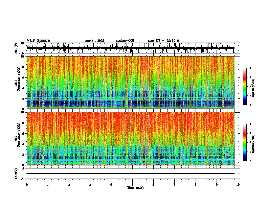Click the ch.2 colorbar log(PSD) unit label
268x207 pixels.
(x=253, y=144)
